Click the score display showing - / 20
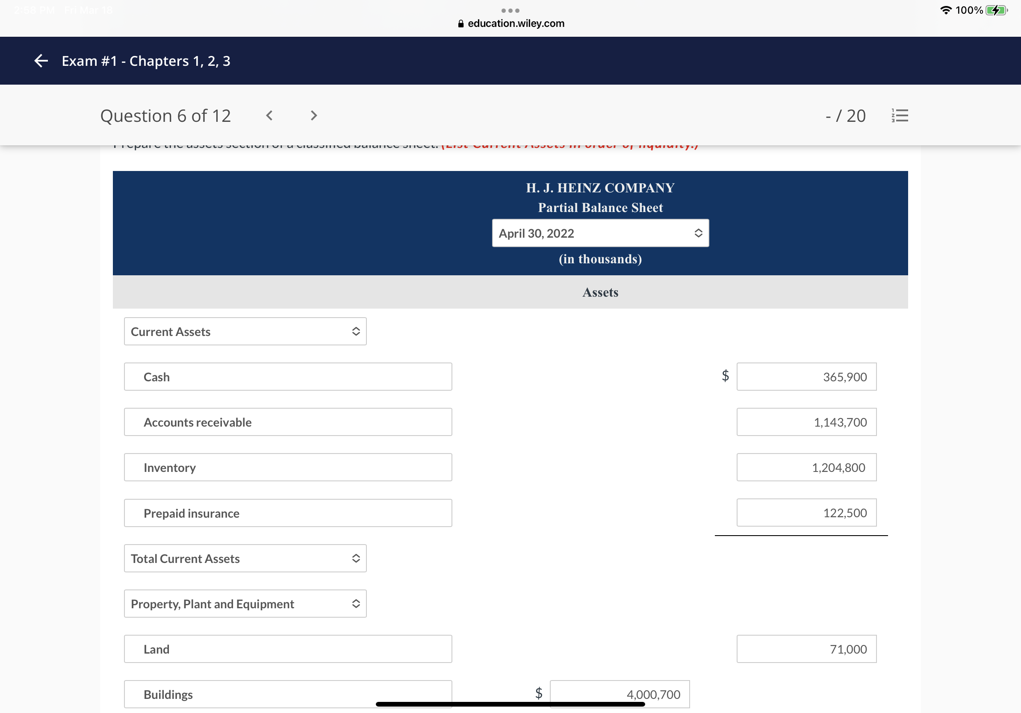Screen dimensions: 1021x713 [845, 115]
